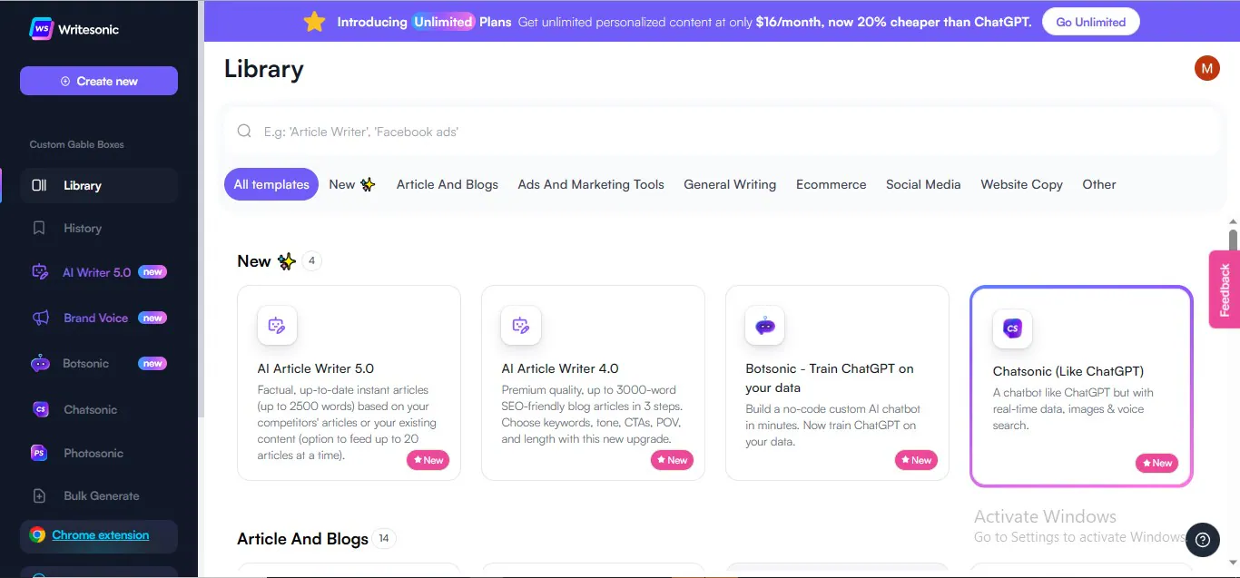Screen dimensions: 1240x578
Task: Click the Writesonic logo icon
Action: 41,29
